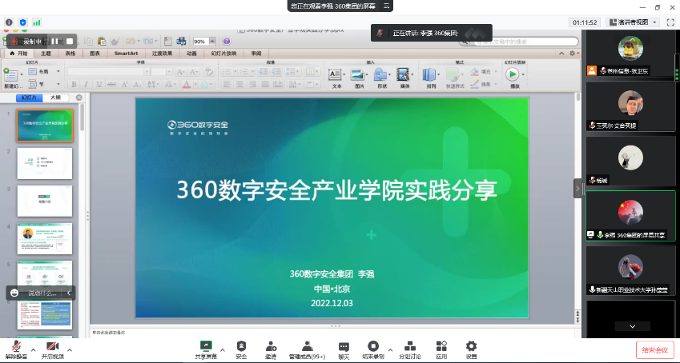680x363 pixels.
Task: Select slide 2 thumbnail
Action: click(45, 163)
